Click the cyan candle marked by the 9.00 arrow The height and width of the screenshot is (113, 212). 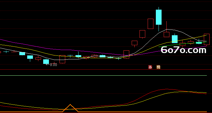coord(46,61)
